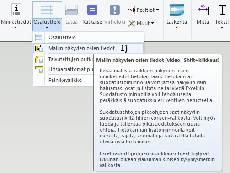Click the Osaluettelo table icon in ribbon
The image size is (230, 173).
coord(47,10)
